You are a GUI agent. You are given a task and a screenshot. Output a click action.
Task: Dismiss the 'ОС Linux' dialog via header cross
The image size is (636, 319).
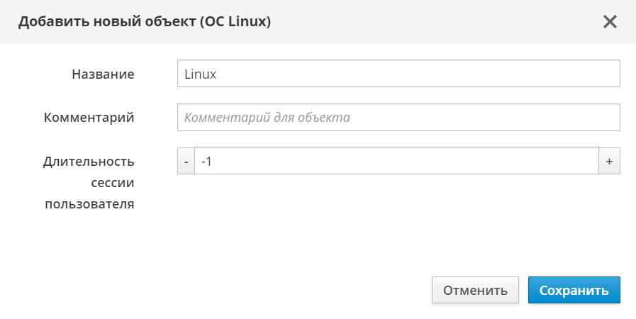tap(610, 21)
